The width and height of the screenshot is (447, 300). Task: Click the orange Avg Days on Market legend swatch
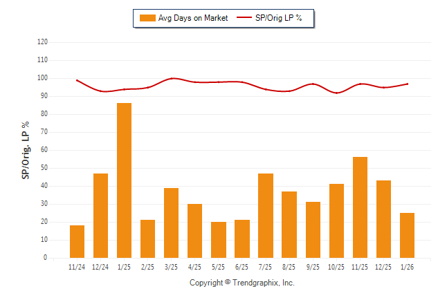tap(147, 18)
